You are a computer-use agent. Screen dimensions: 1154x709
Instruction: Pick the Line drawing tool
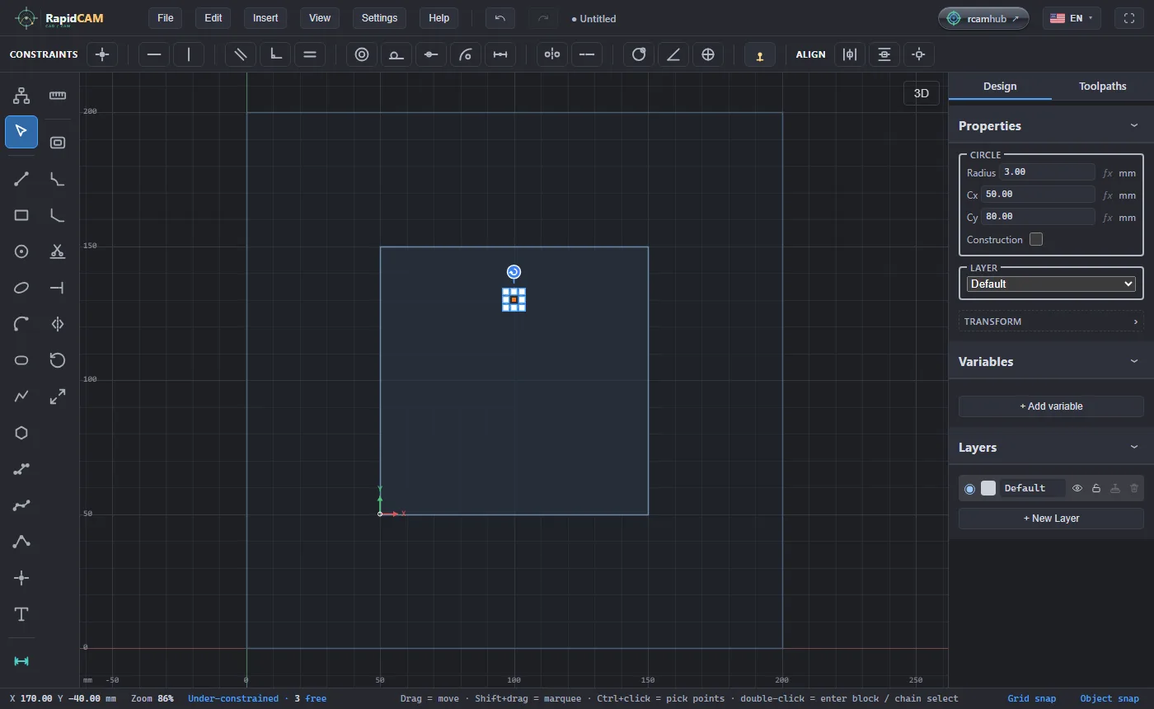point(21,179)
